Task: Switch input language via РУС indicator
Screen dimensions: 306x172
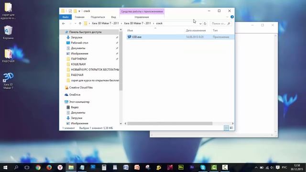Action: (284, 168)
